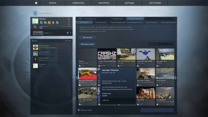
Task: Select the Бой насмерть filter tab
Action: coord(101,22)
